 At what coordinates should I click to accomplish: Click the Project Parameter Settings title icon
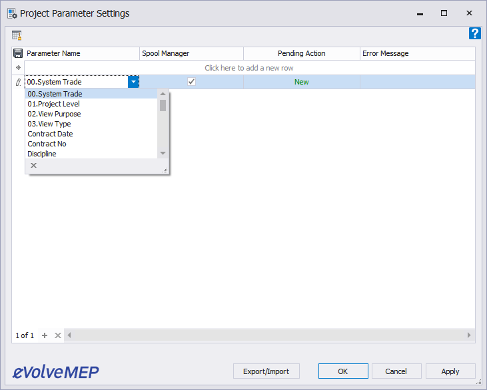(x=12, y=14)
